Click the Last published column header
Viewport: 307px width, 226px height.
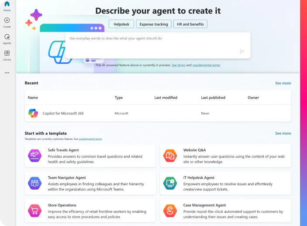(213, 97)
